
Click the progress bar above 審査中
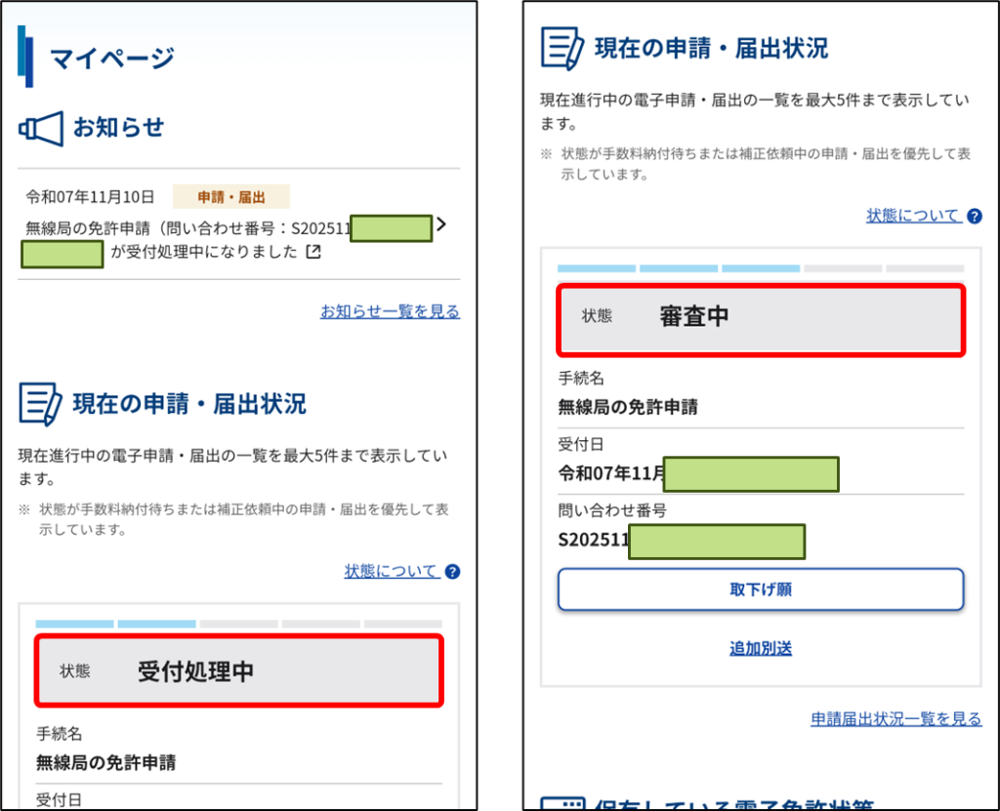pos(760,268)
